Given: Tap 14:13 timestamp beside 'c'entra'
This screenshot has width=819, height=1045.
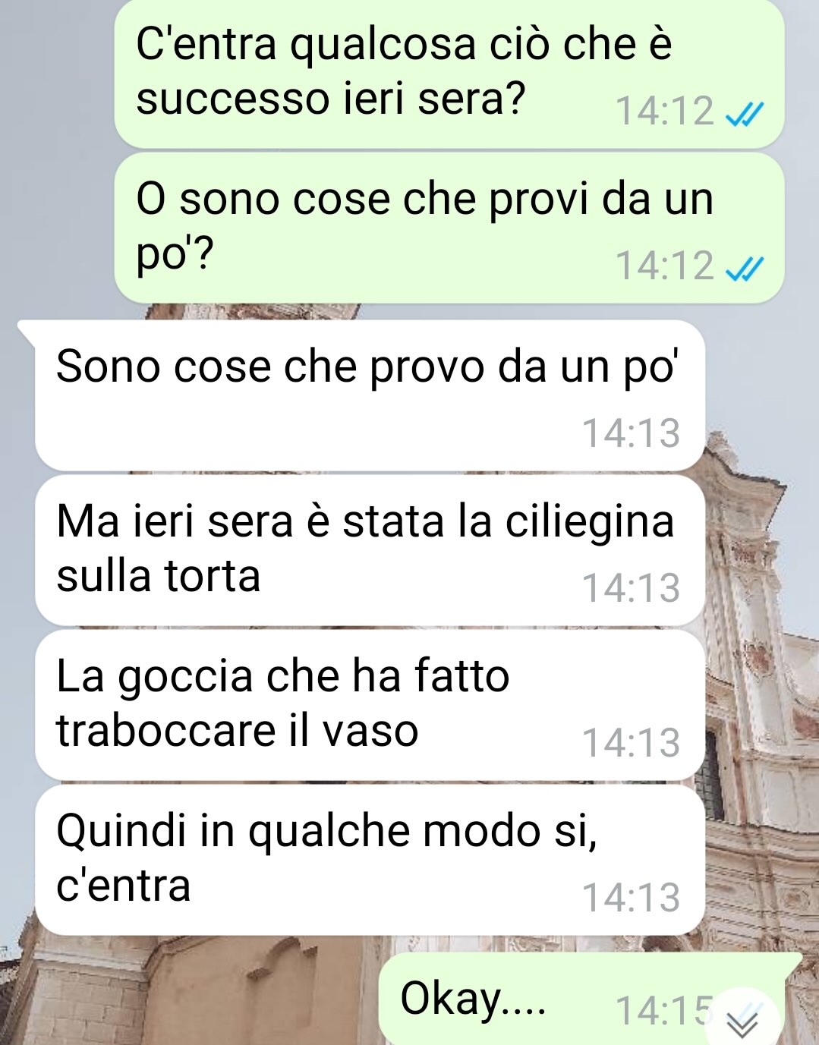Looking at the screenshot, I should pos(631,898).
